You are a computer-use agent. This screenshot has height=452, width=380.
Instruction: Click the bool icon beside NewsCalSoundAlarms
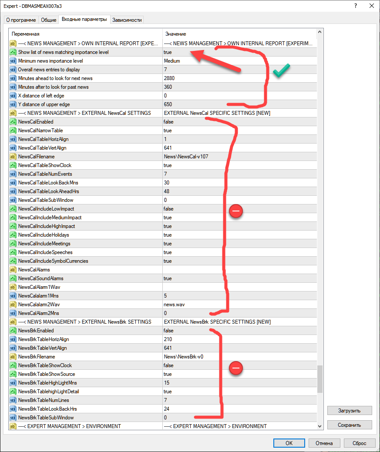pyautogui.click(x=13, y=278)
